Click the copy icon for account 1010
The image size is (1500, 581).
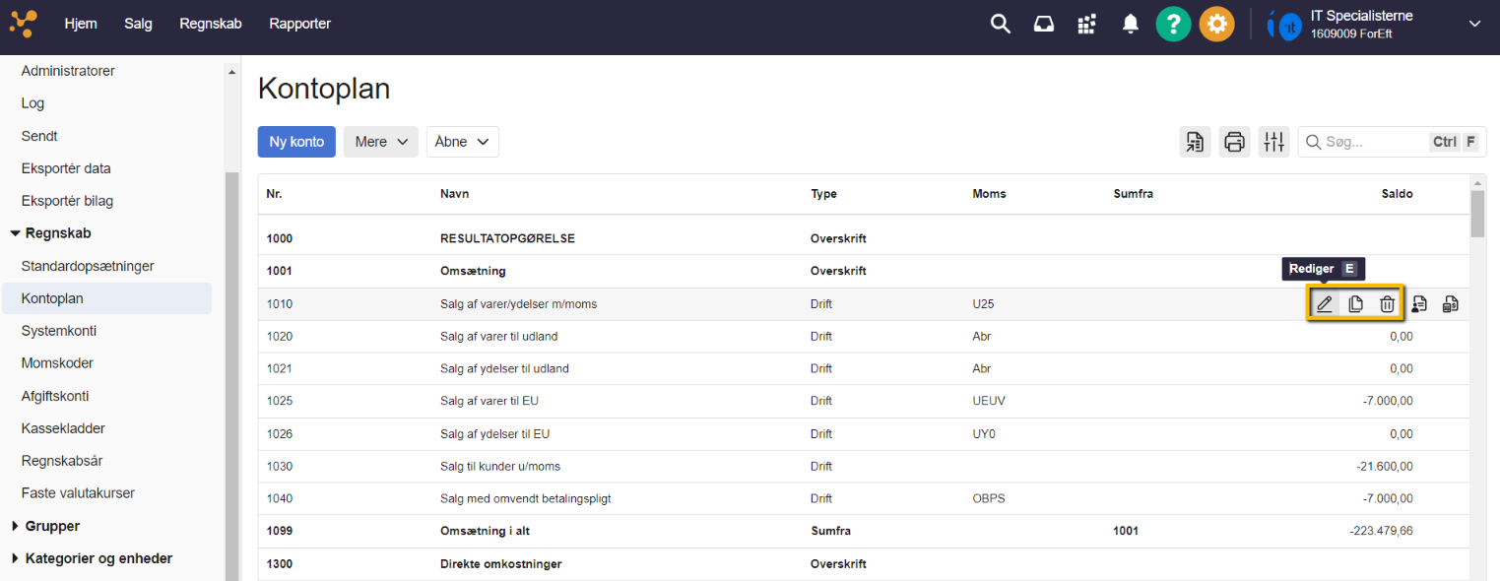1356,304
